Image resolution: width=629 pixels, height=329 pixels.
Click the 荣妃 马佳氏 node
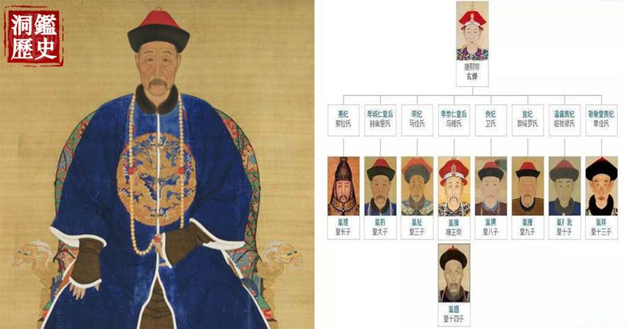pos(417,119)
